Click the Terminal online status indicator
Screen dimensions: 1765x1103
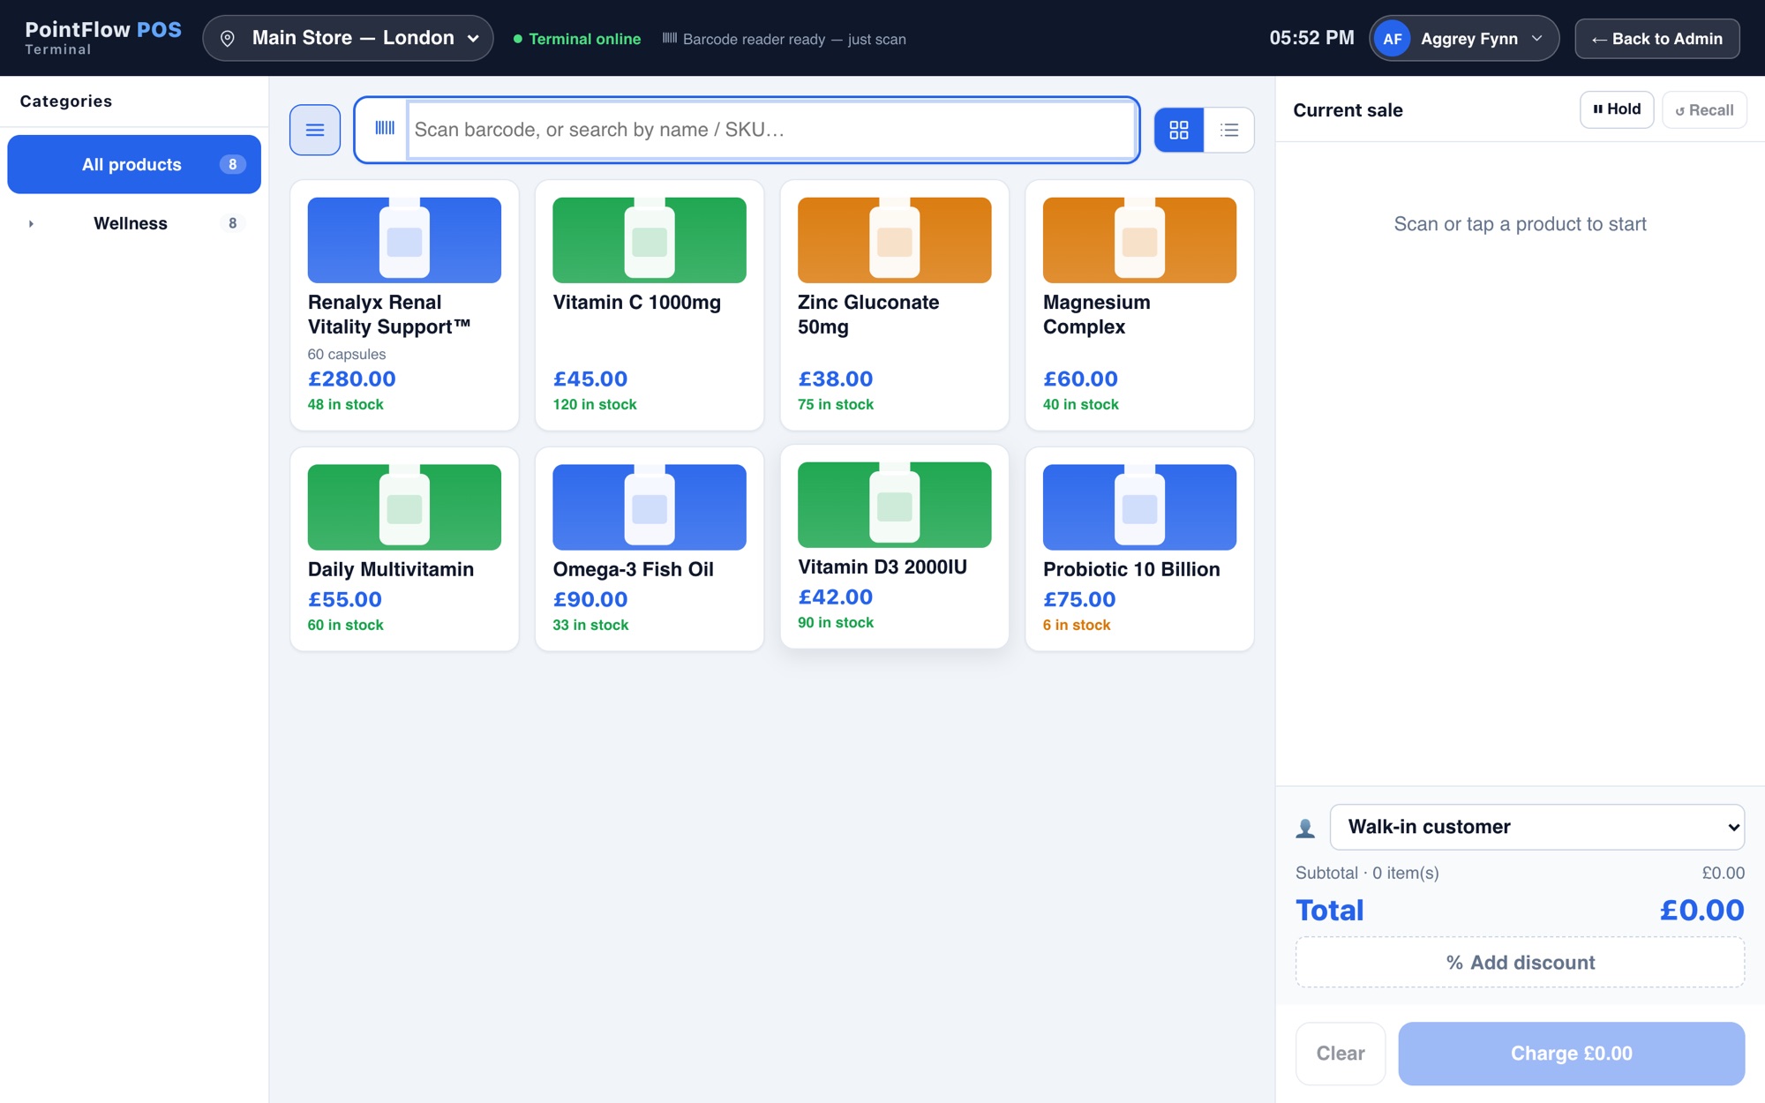tap(577, 39)
